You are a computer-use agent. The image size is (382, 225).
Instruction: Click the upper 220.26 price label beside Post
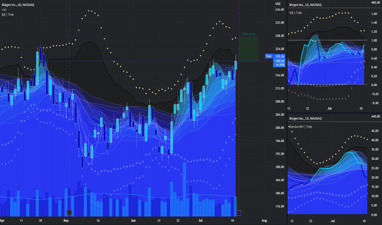pos(280,56)
